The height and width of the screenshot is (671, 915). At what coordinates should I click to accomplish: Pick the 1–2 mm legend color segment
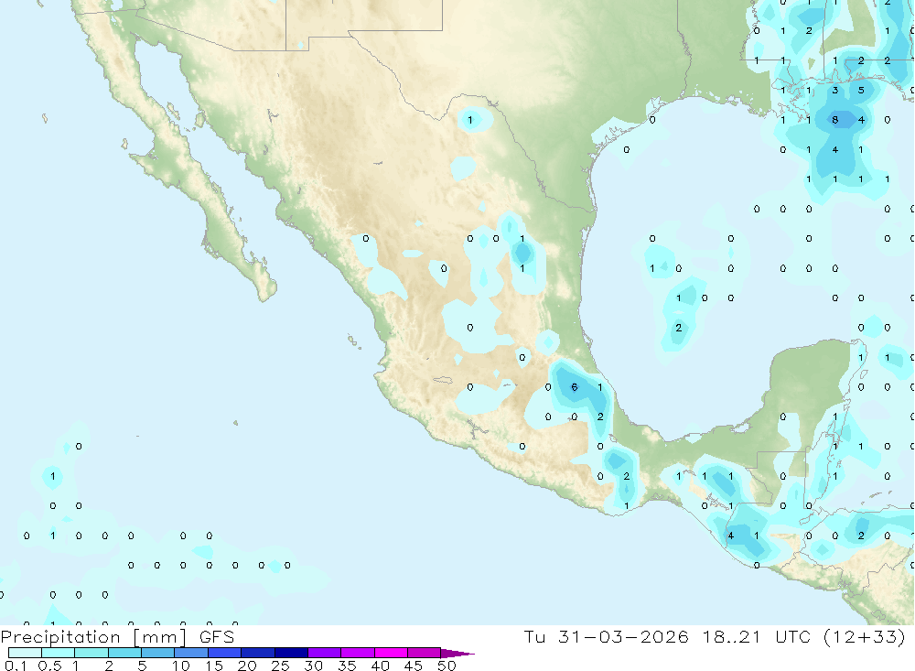[x=91, y=653]
